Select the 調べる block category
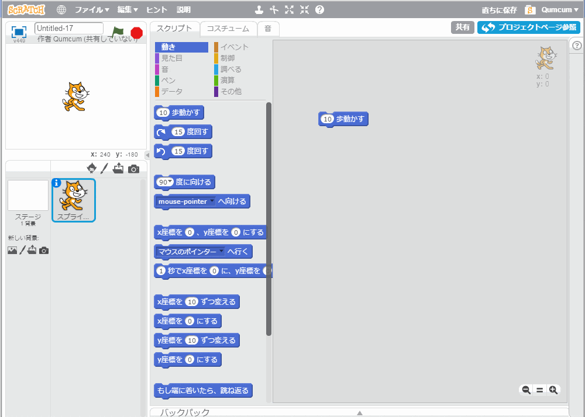Image resolution: width=585 pixels, height=417 pixels. 239,69
